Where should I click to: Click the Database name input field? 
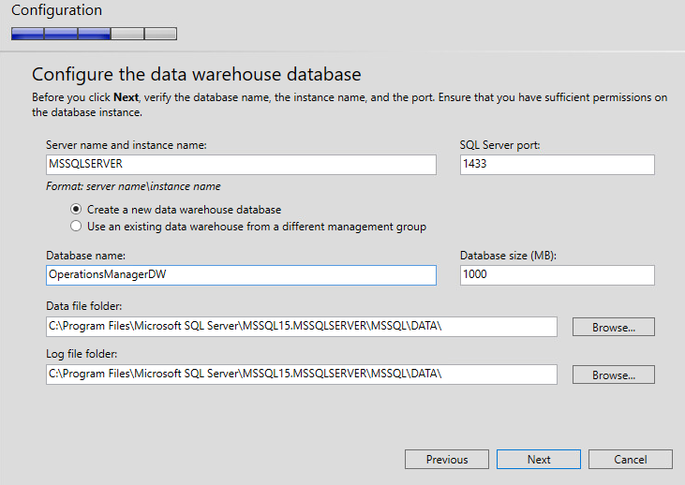pyautogui.click(x=241, y=275)
